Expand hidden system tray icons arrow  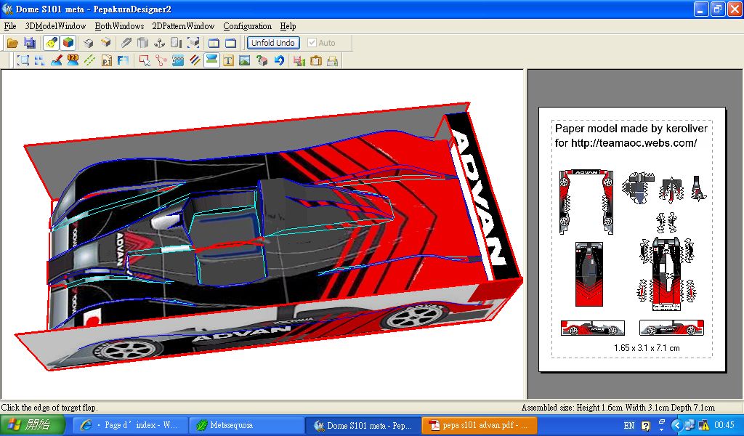[x=676, y=425]
